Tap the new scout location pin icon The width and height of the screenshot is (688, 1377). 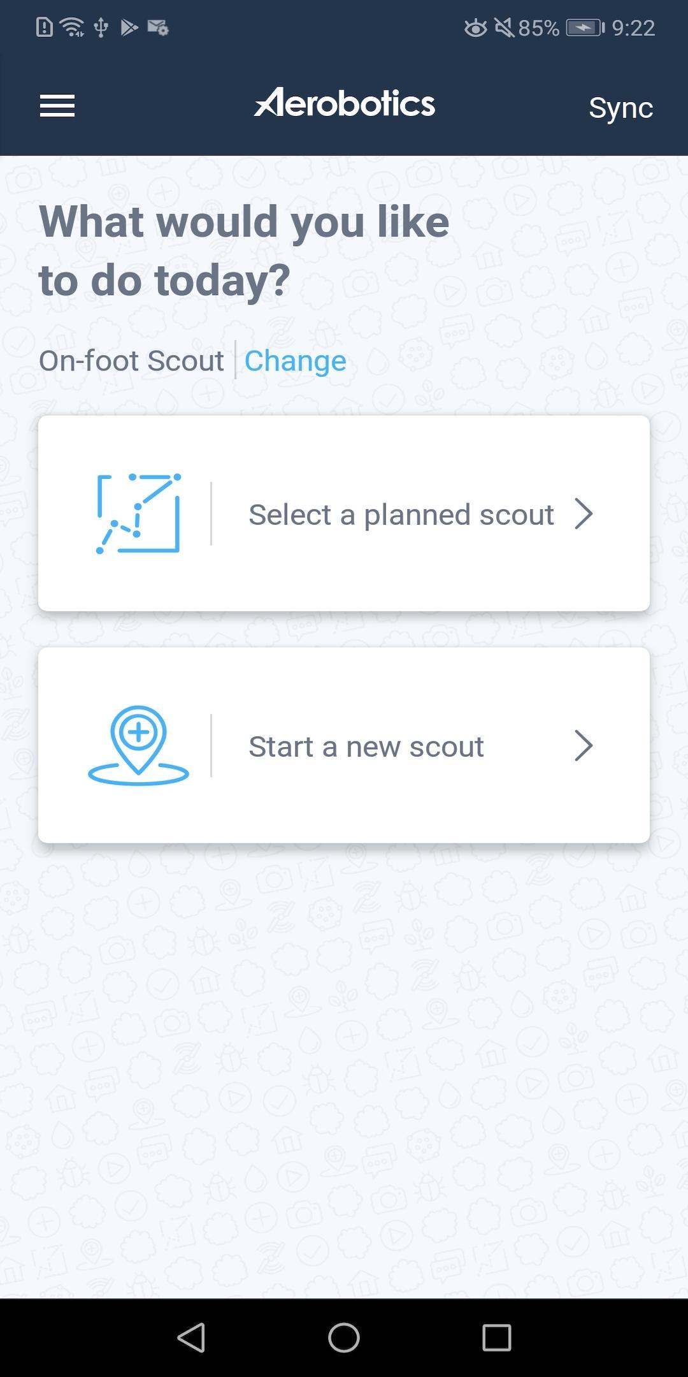138,745
